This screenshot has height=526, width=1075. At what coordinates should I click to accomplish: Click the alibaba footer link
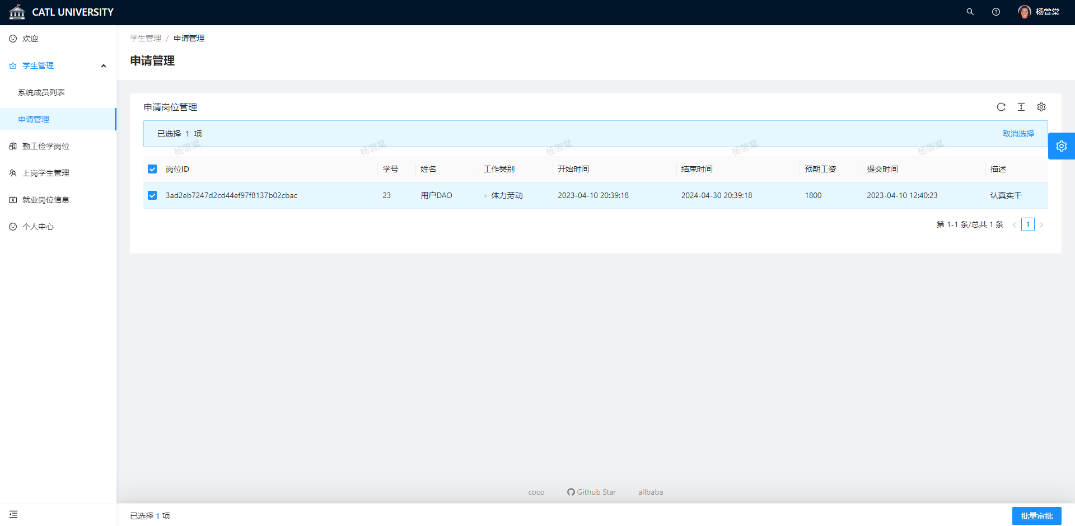651,492
